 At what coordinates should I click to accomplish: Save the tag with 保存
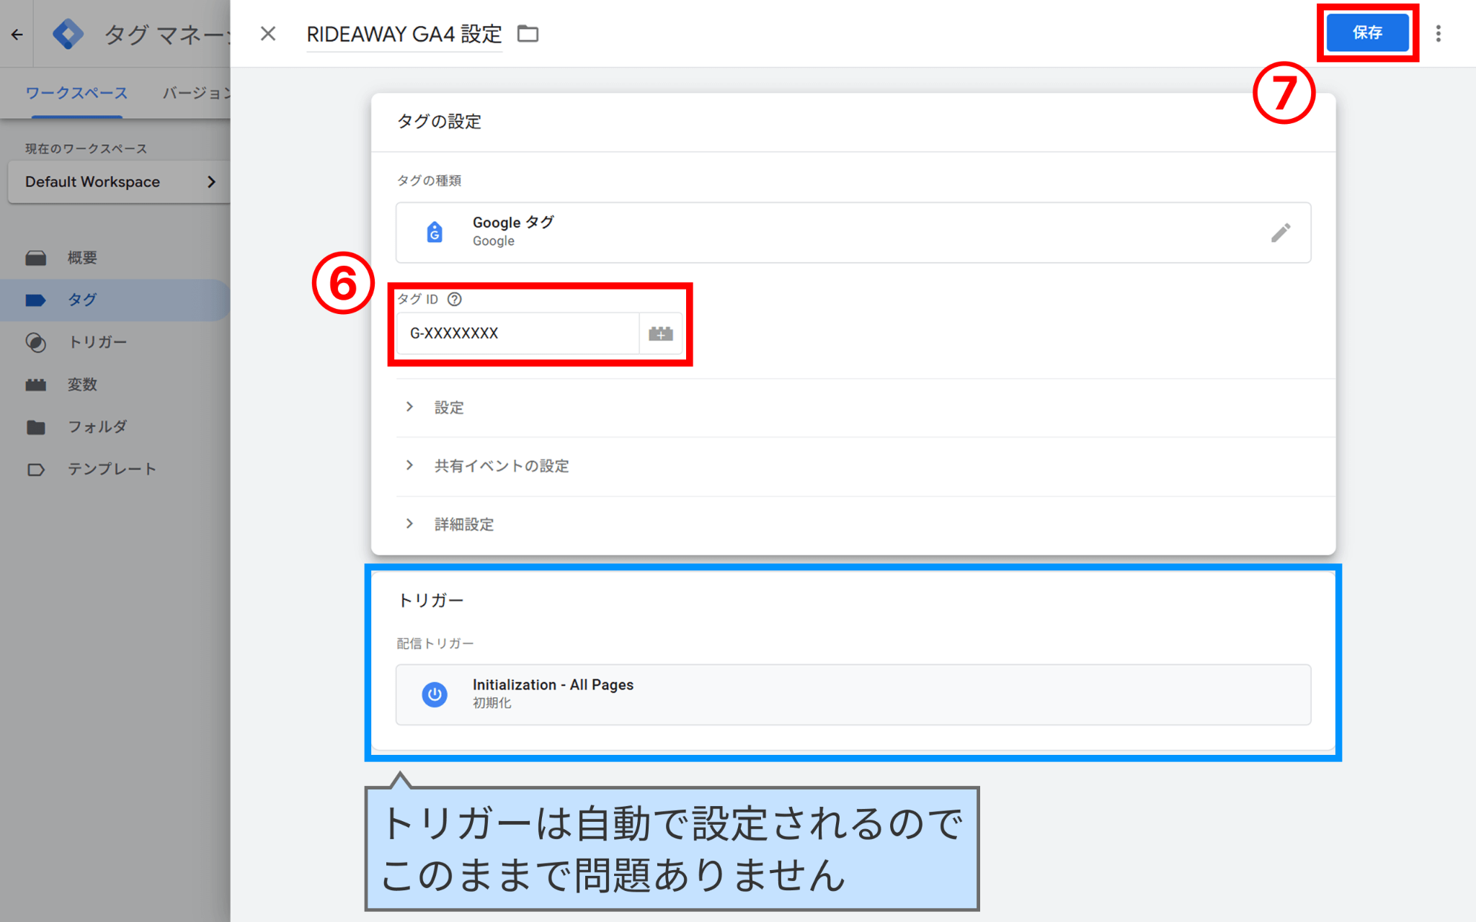(x=1366, y=32)
